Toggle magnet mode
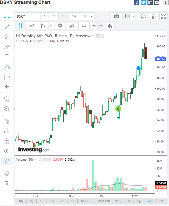The height and width of the screenshot is (206, 169). (x=7, y=121)
